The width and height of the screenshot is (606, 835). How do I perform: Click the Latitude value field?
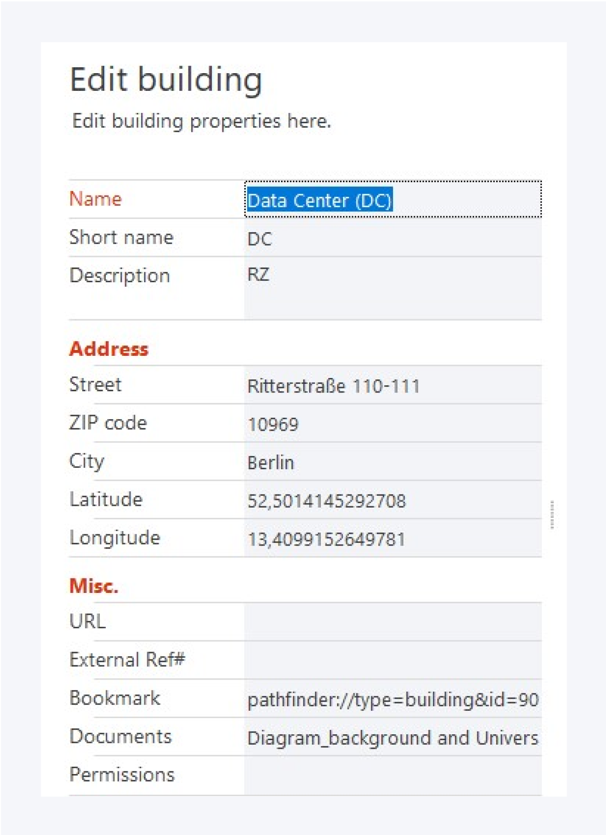click(392, 501)
